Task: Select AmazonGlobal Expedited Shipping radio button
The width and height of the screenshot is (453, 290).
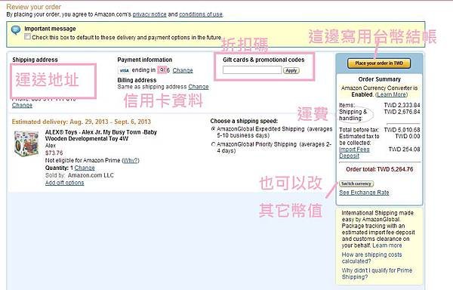Action: coord(214,129)
